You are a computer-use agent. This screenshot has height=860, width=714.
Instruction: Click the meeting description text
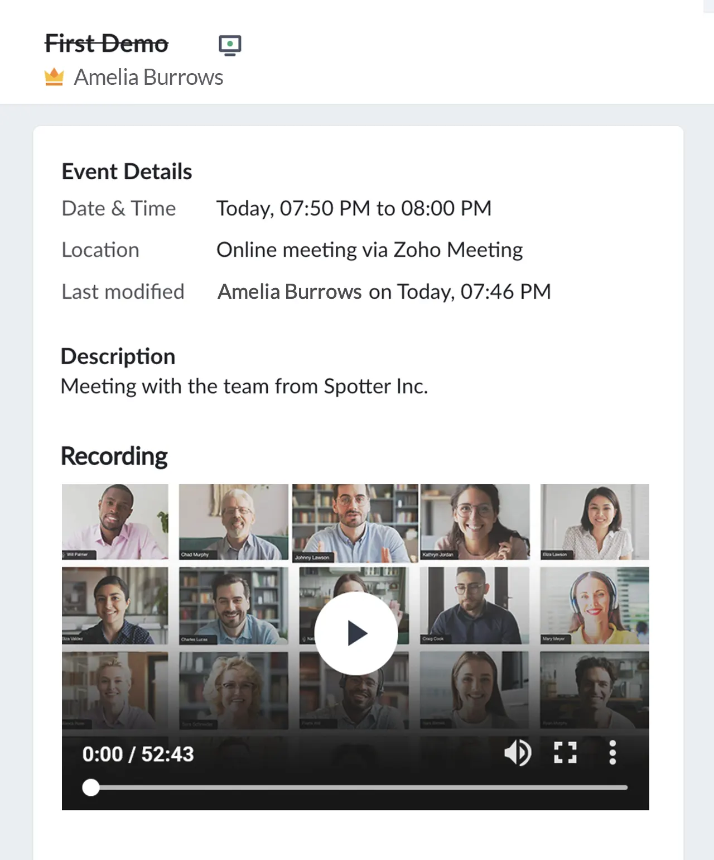(x=244, y=386)
